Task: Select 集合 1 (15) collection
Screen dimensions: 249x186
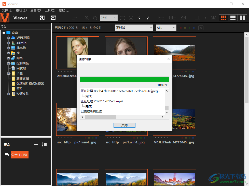Action: pos(20,155)
